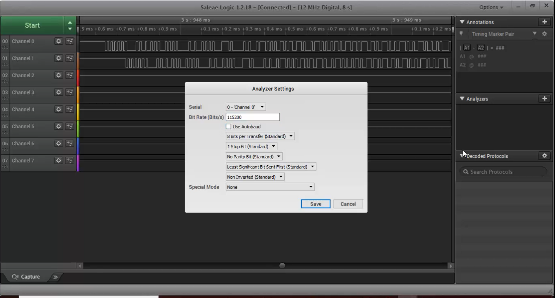The width and height of the screenshot is (555, 298).
Task: Open Channel 2 settings gear
Action: (58, 75)
